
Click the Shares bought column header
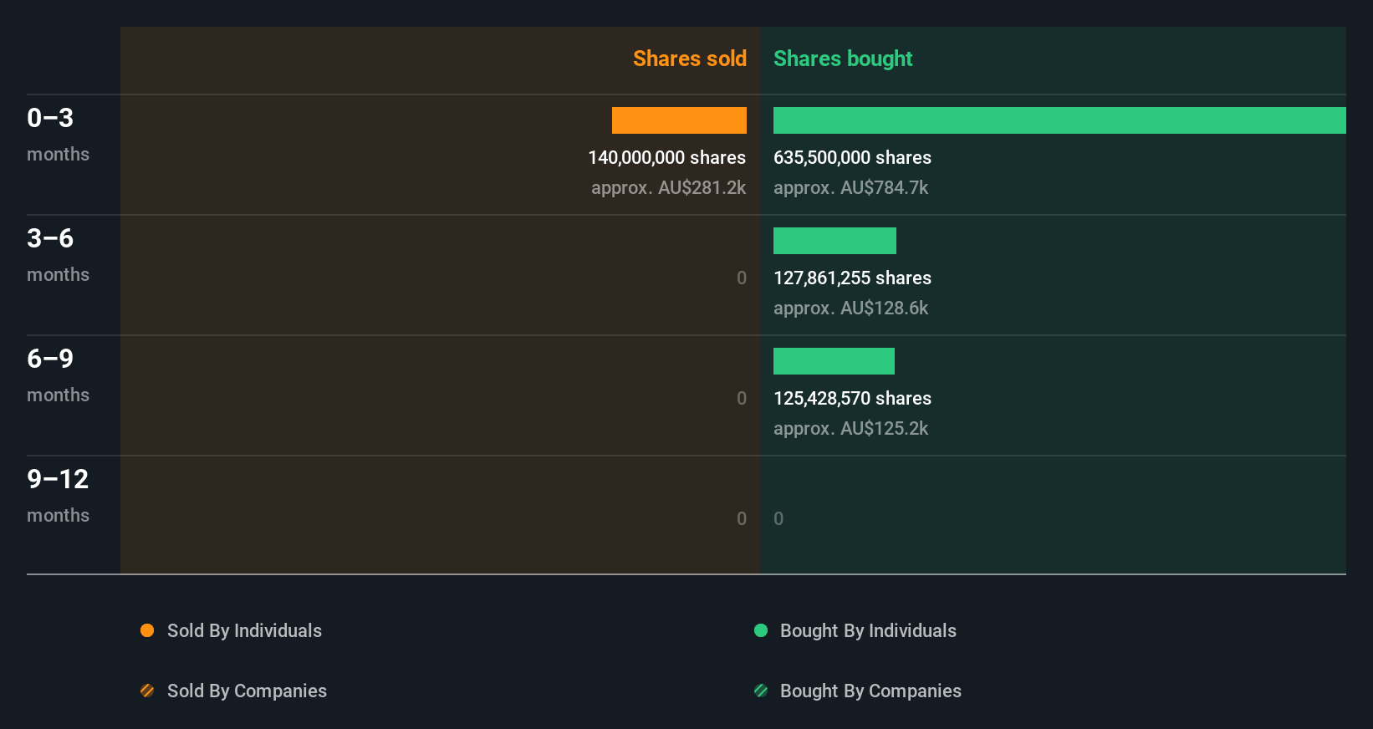[843, 59]
